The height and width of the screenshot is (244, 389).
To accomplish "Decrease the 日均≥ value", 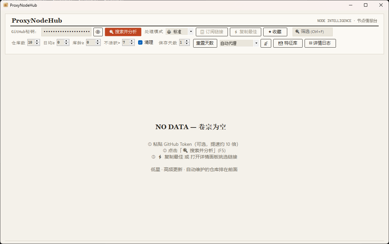I will (x=66, y=44).
